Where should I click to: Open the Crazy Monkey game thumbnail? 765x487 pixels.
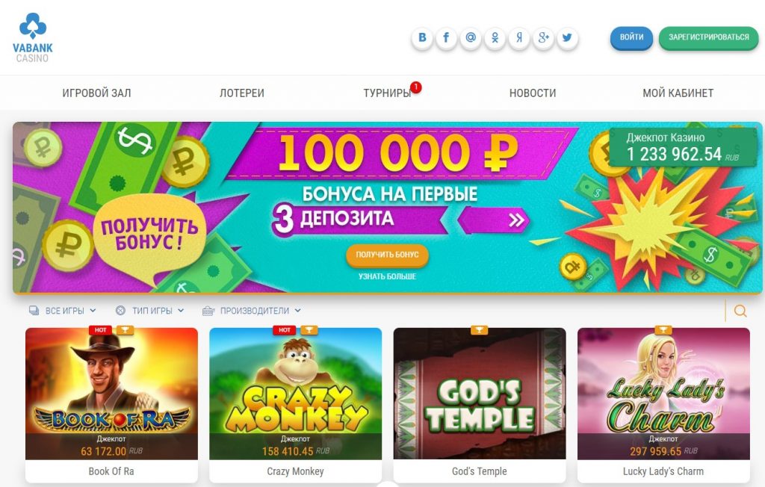296,394
